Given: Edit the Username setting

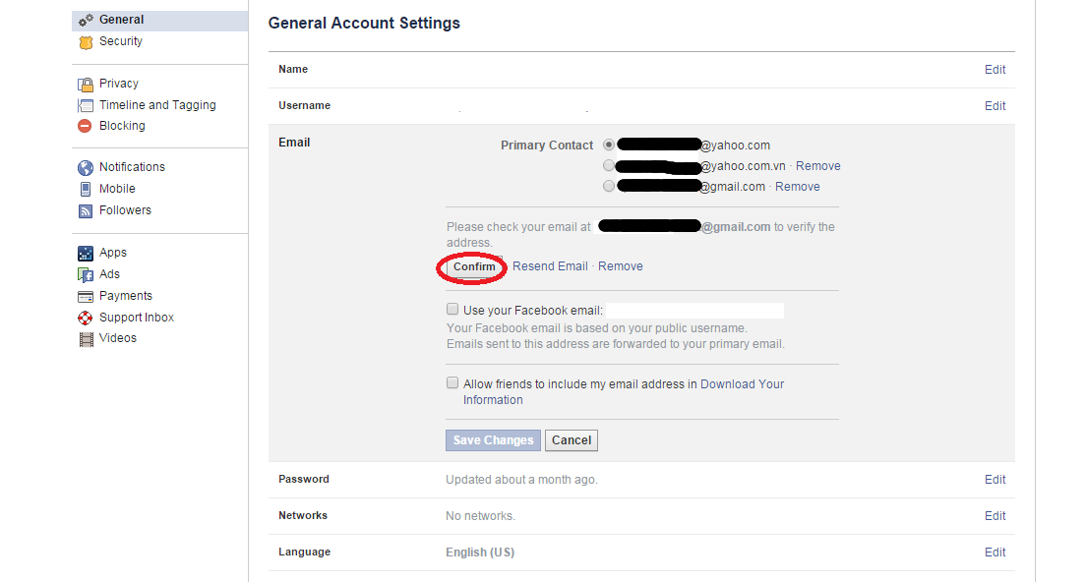Looking at the screenshot, I should coord(995,106).
